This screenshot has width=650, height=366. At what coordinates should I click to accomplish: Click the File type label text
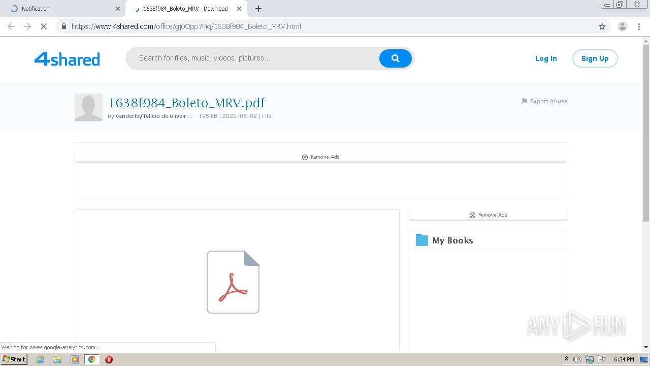(266, 116)
